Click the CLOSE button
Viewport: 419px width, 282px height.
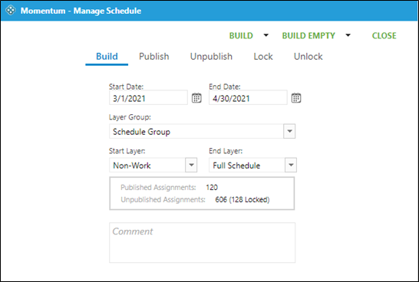click(x=384, y=36)
